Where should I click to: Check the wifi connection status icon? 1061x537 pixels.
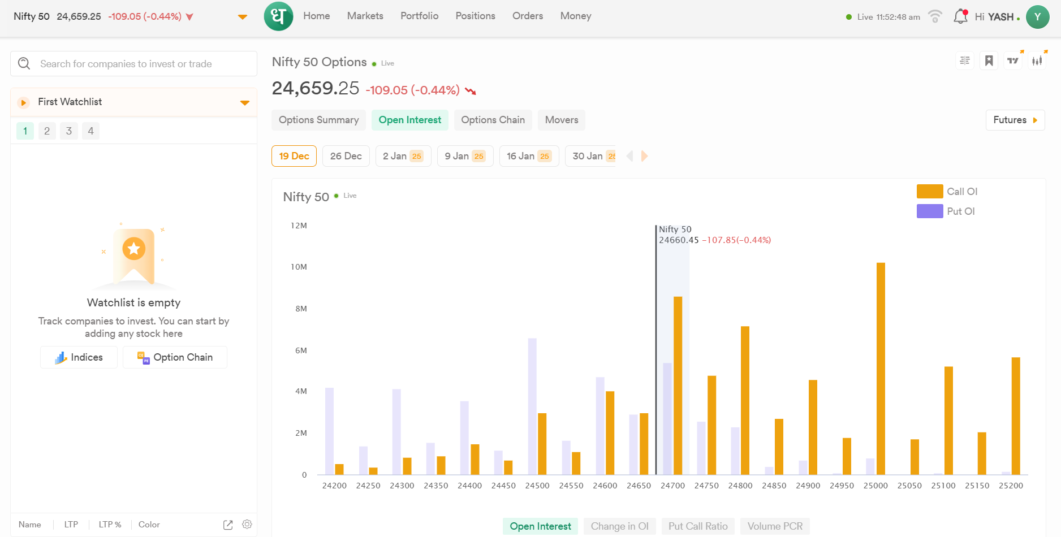click(x=935, y=16)
